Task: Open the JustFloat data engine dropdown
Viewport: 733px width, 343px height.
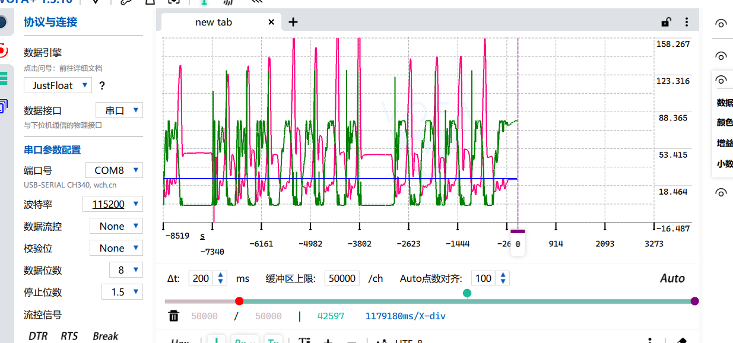Action: pos(58,85)
